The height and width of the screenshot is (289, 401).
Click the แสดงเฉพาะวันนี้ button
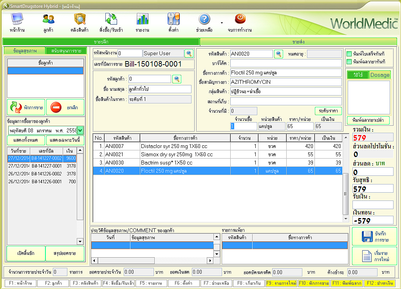tap(65, 140)
